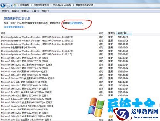Select Microsoft PowerPoint 2013 更新 row

click(x=27, y=106)
